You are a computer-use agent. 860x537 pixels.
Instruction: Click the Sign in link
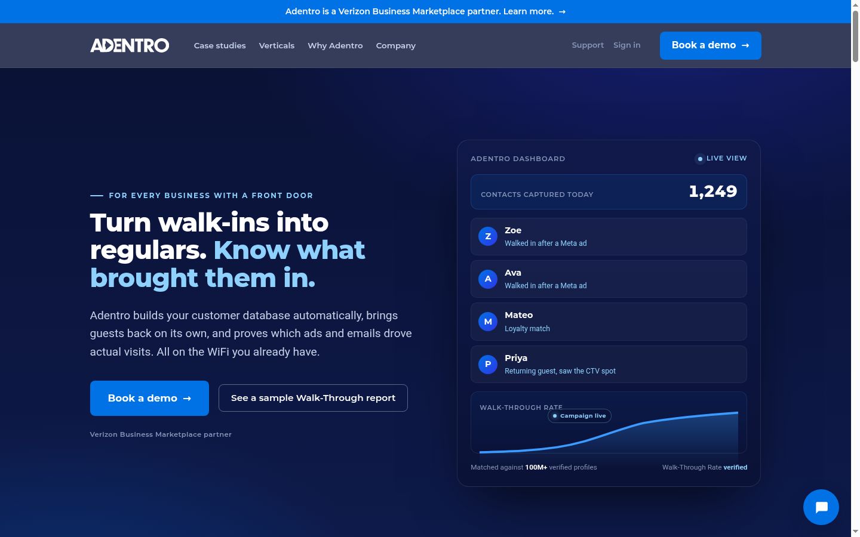[x=626, y=45]
